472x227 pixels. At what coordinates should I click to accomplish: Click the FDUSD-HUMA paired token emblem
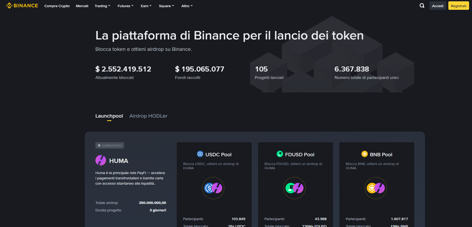coord(294,188)
